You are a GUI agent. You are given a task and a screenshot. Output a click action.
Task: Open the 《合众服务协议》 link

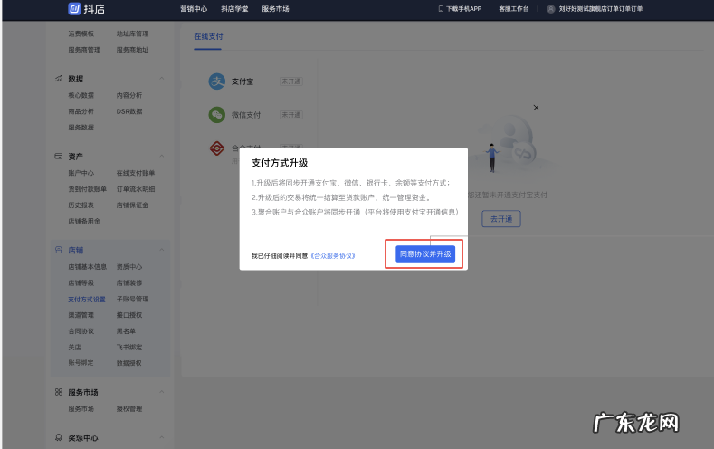[x=333, y=256]
